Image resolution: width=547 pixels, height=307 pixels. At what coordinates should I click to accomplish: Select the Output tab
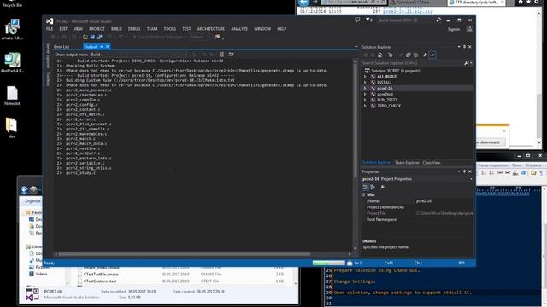pyautogui.click(x=91, y=47)
